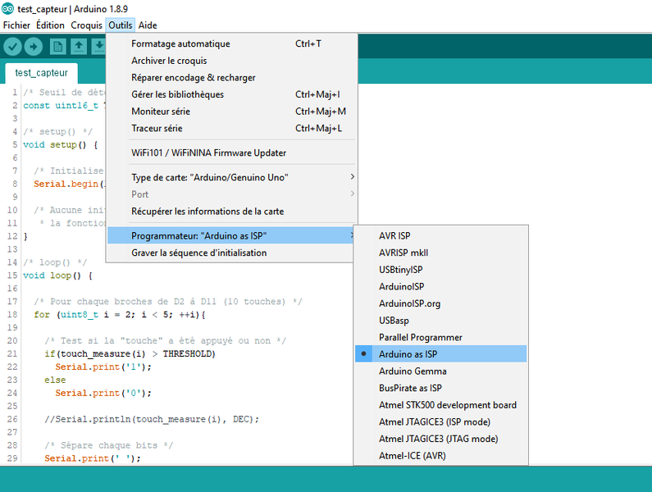This screenshot has height=492, width=652.
Task: Open the Aide menu
Action: click(148, 25)
